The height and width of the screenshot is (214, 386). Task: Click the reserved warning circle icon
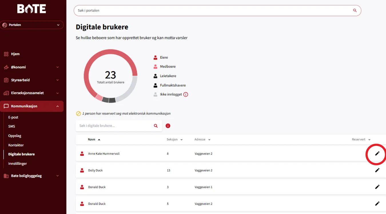[x=78, y=114]
